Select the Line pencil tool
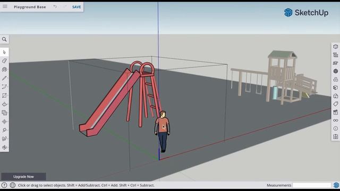340x191 pixels. (x=4, y=78)
